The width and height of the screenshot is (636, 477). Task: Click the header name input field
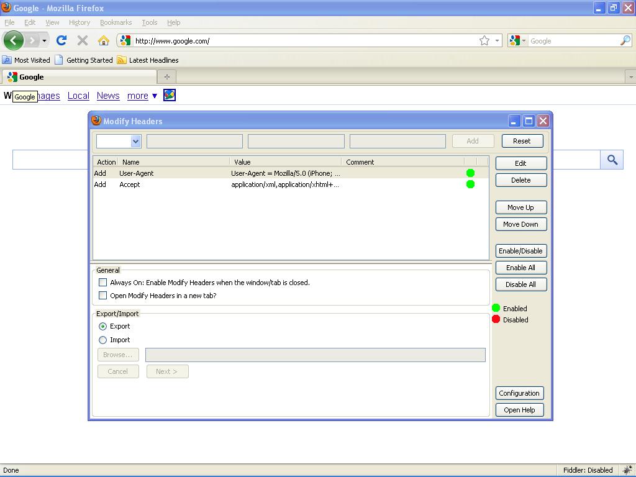pos(194,142)
